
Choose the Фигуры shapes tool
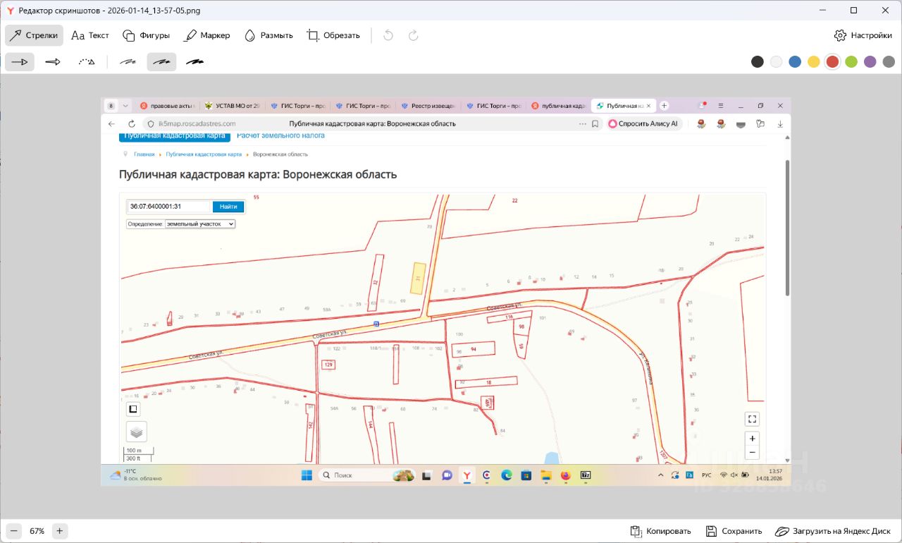point(146,35)
